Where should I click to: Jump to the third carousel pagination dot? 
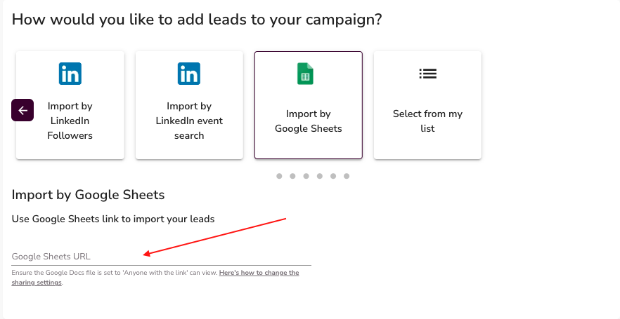click(306, 176)
